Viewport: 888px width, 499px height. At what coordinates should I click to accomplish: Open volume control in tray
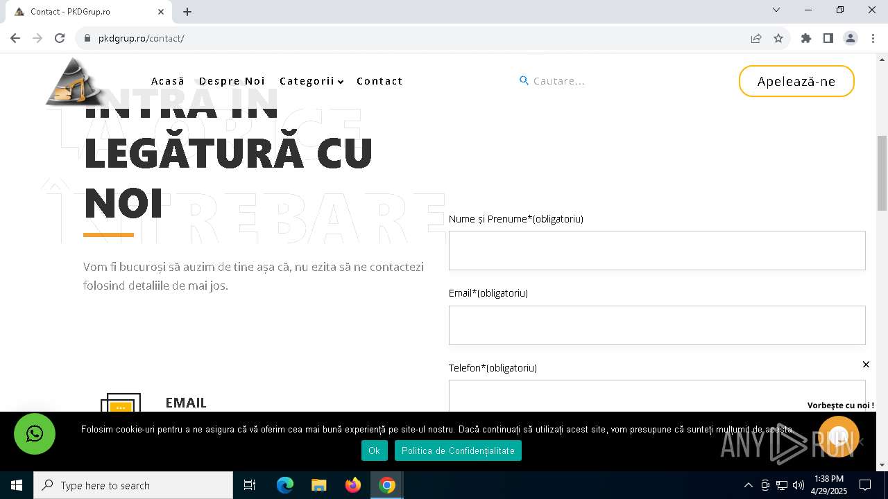click(799, 485)
